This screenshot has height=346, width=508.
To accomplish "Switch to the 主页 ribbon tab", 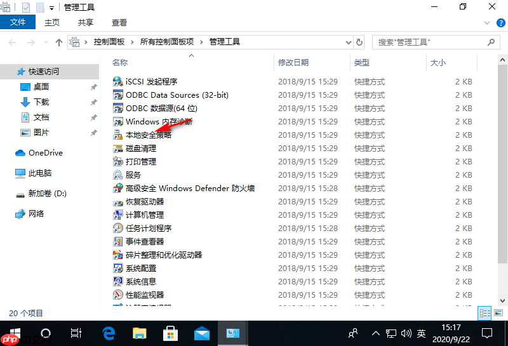I will pyautogui.click(x=52, y=22).
